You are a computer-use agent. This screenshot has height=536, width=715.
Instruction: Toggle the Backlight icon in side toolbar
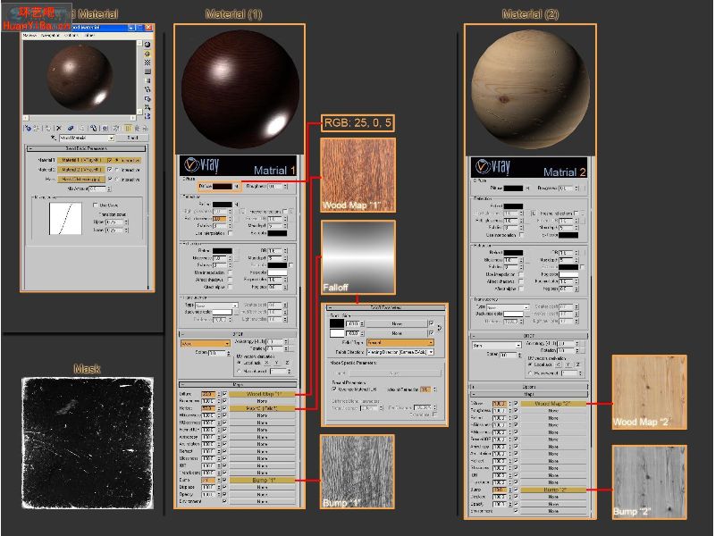pos(147,54)
